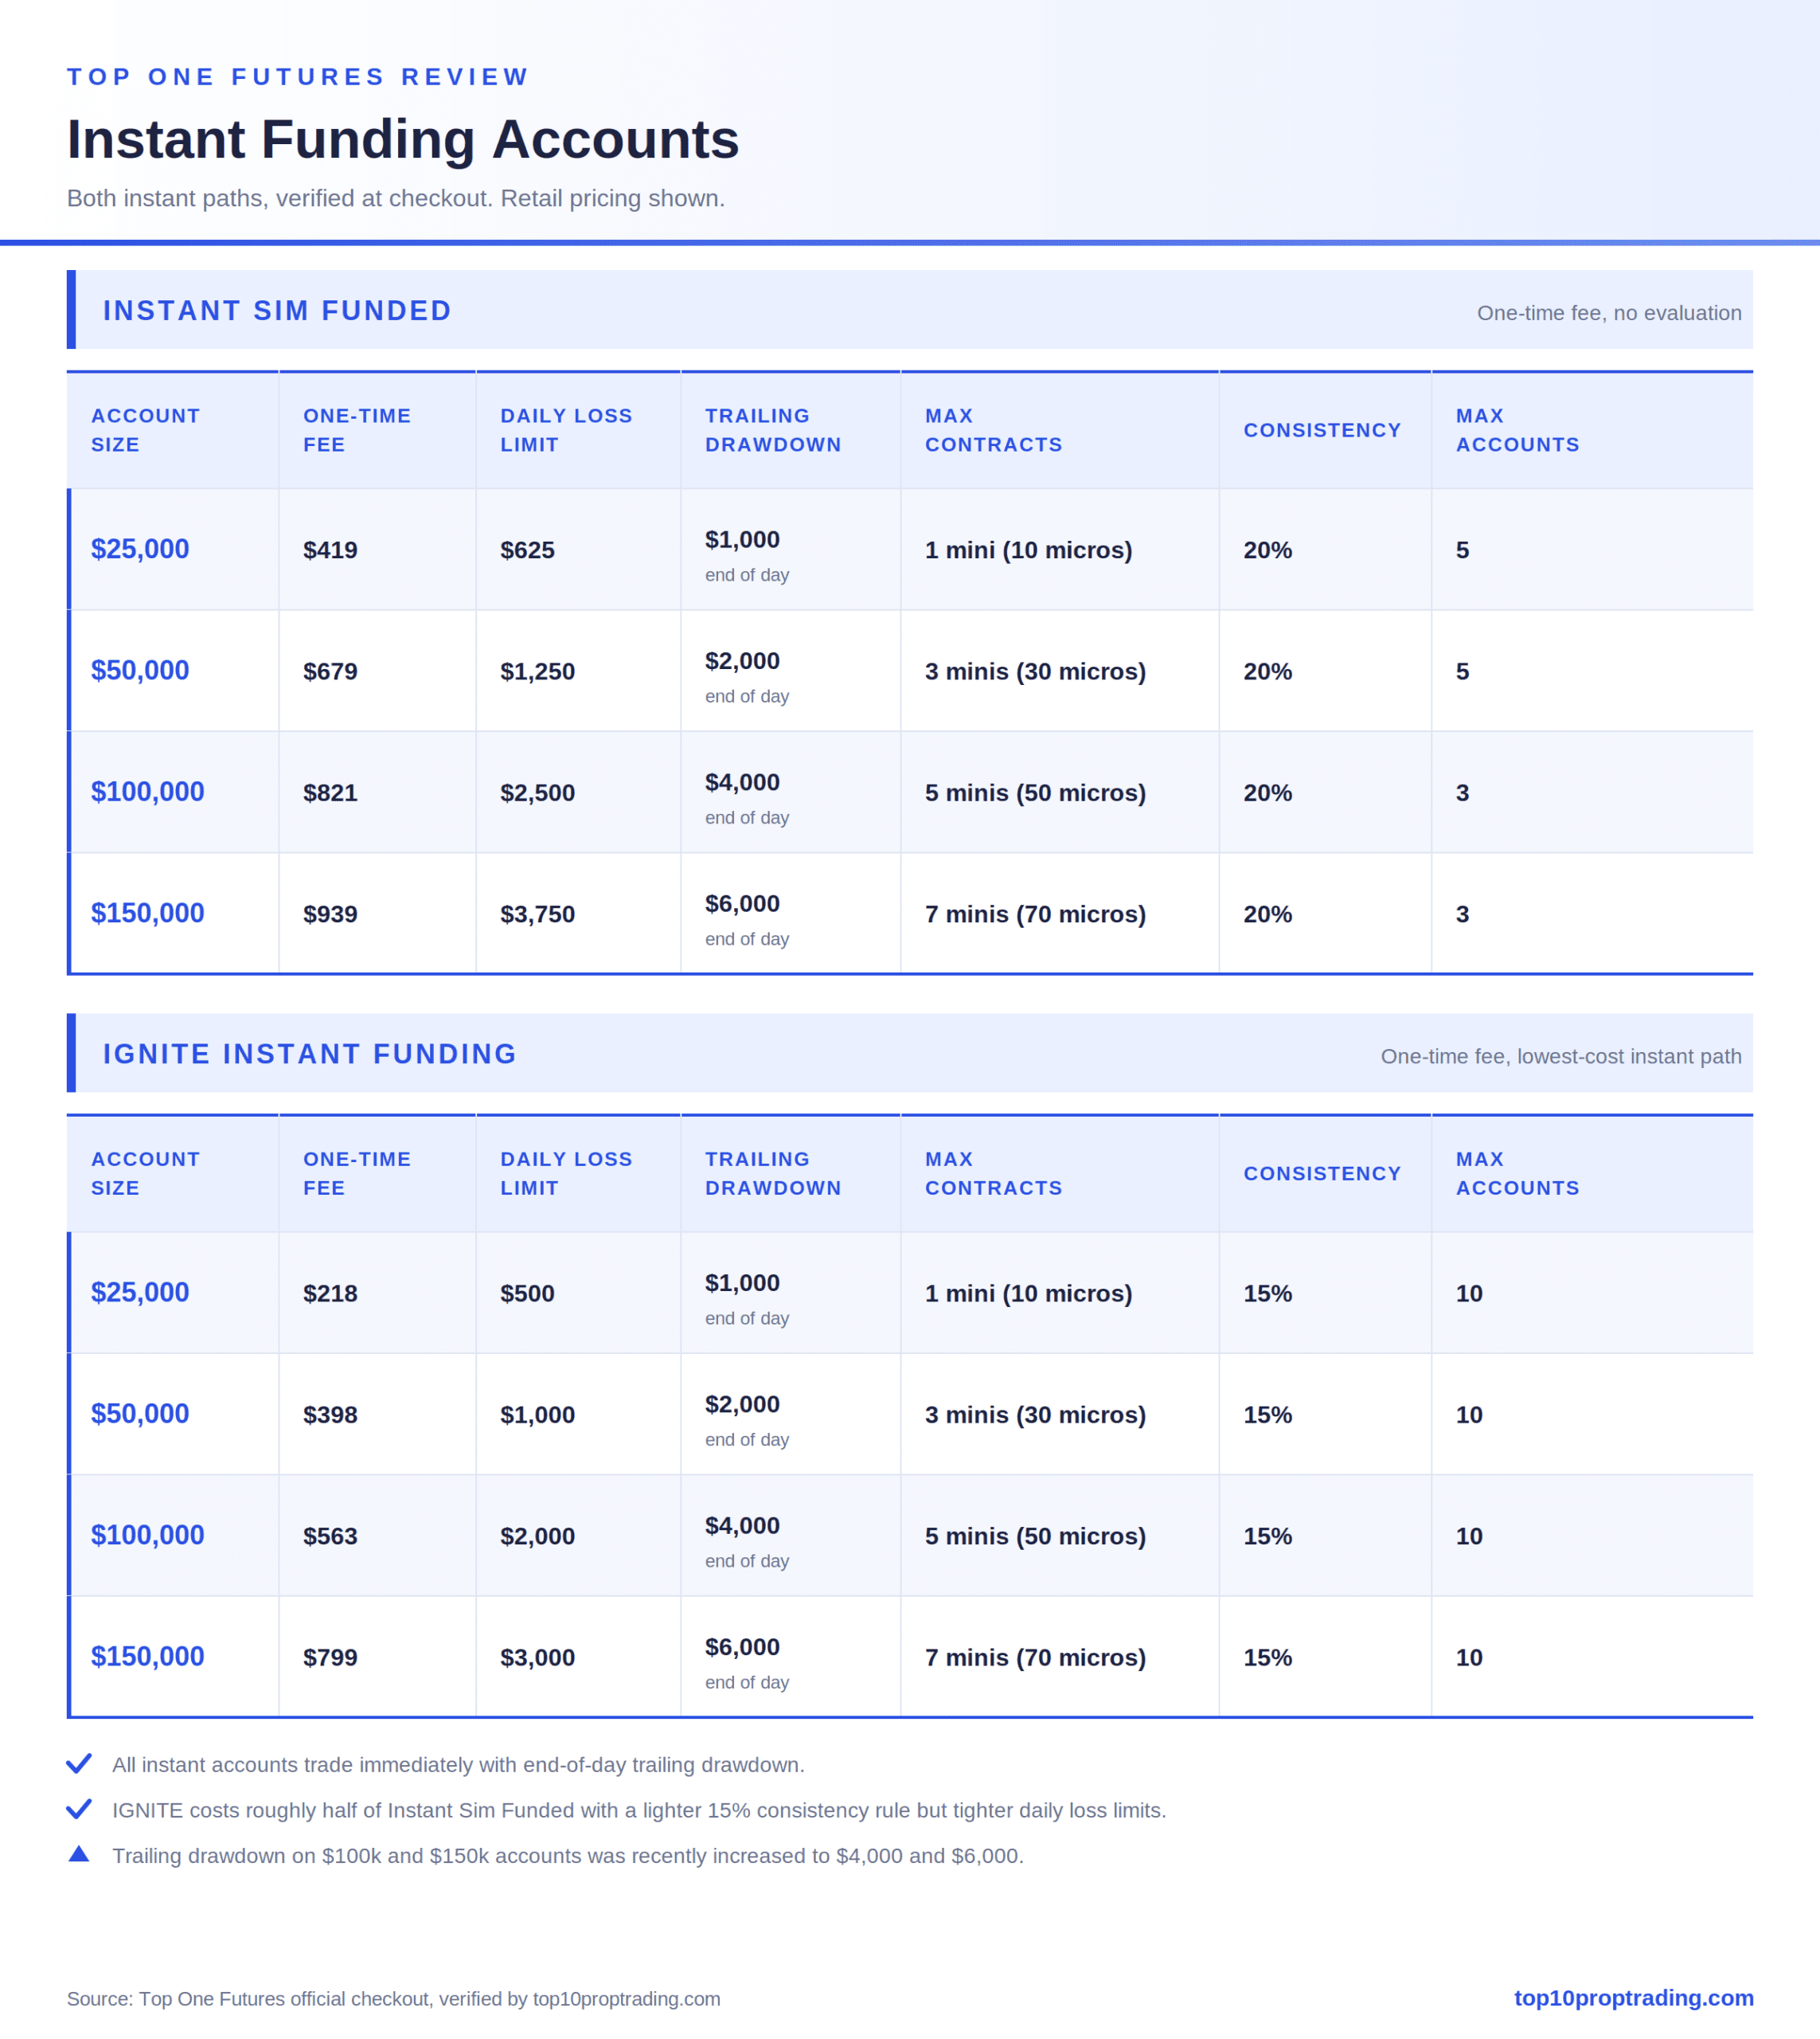Click the $25,000 account size in the Instant Sim Funded table
The image size is (1820, 2039).
140,548
